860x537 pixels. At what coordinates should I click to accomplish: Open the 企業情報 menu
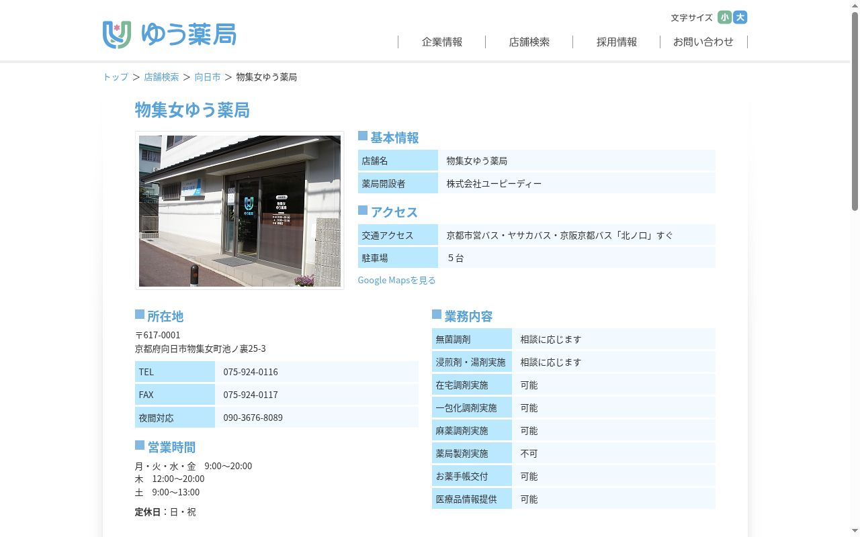point(442,42)
